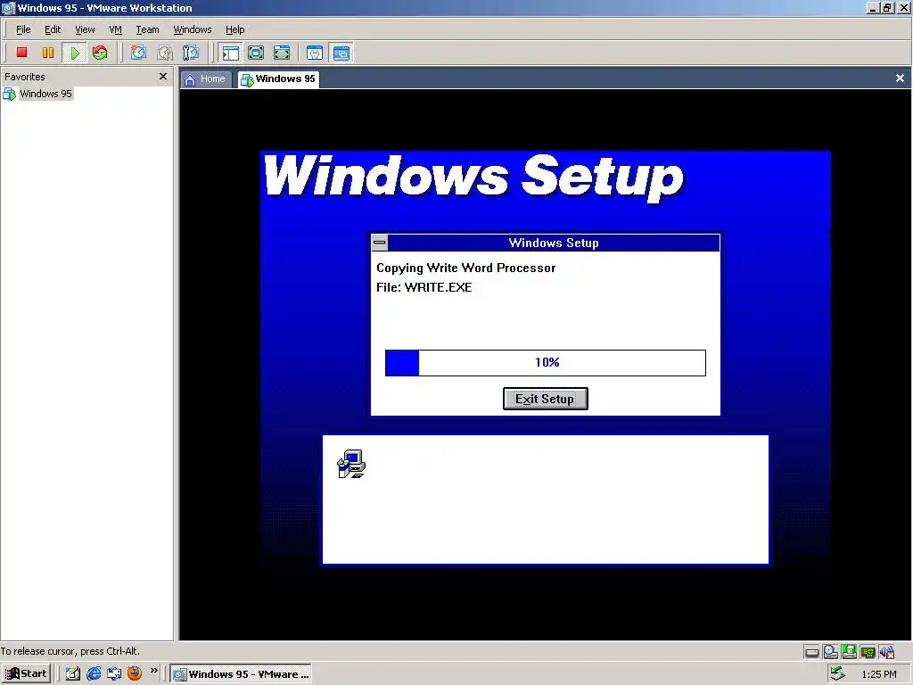Expand the quick launch overflow chevron
This screenshot has width=913, height=685.
(153, 671)
